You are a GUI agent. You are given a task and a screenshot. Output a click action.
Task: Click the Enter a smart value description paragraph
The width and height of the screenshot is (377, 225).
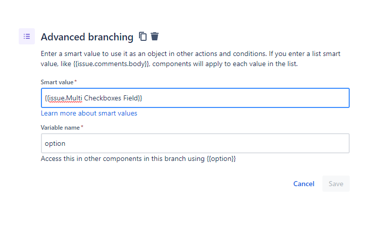tap(191, 59)
